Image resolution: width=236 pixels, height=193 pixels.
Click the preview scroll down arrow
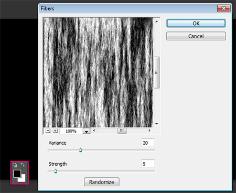point(157,124)
